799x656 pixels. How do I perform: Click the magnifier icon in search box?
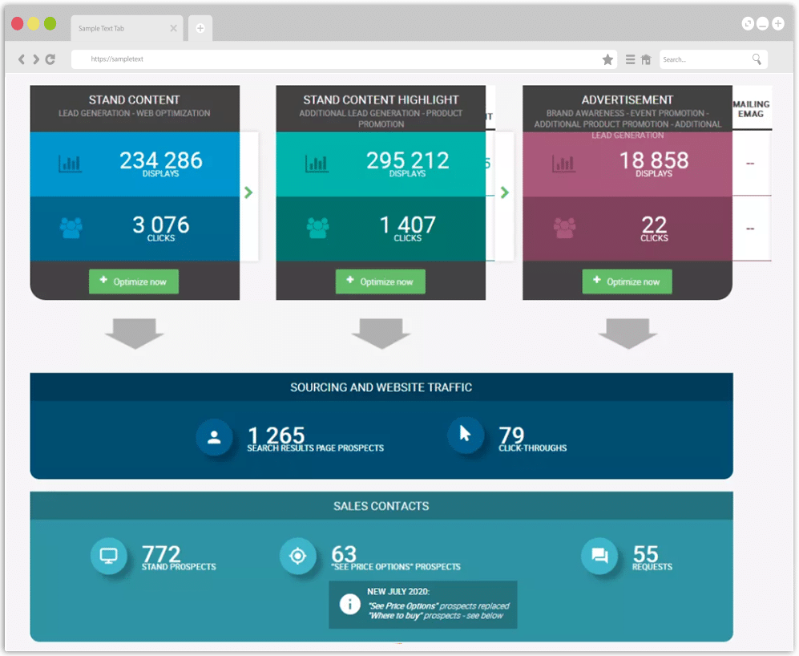click(x=757, y=59)
